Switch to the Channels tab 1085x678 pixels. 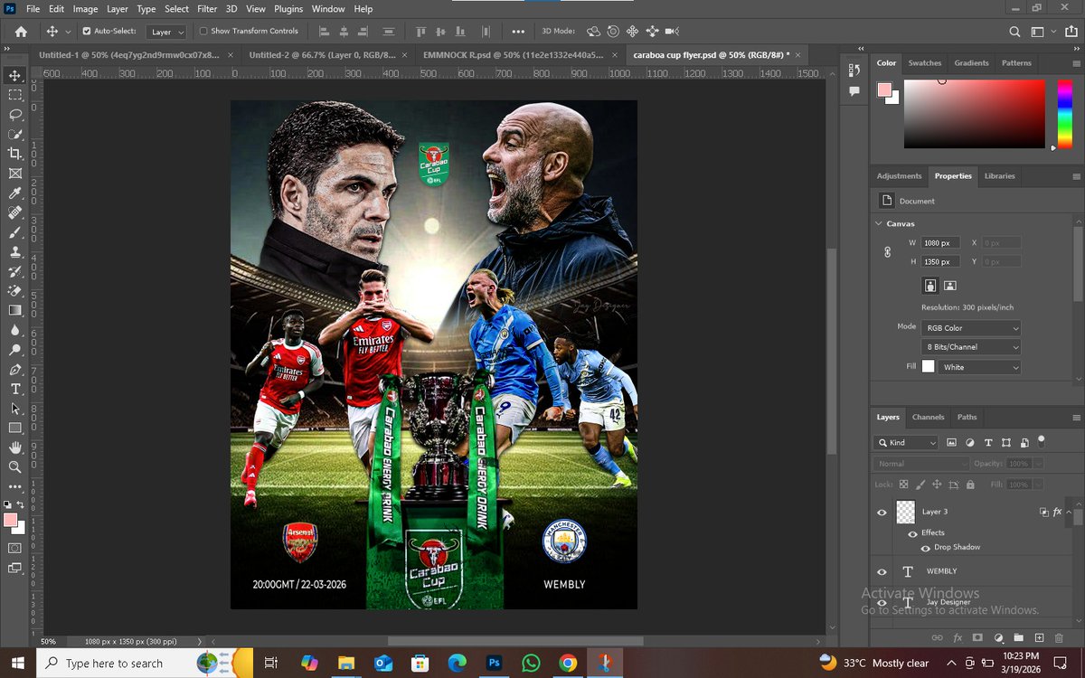pos(928,418)
